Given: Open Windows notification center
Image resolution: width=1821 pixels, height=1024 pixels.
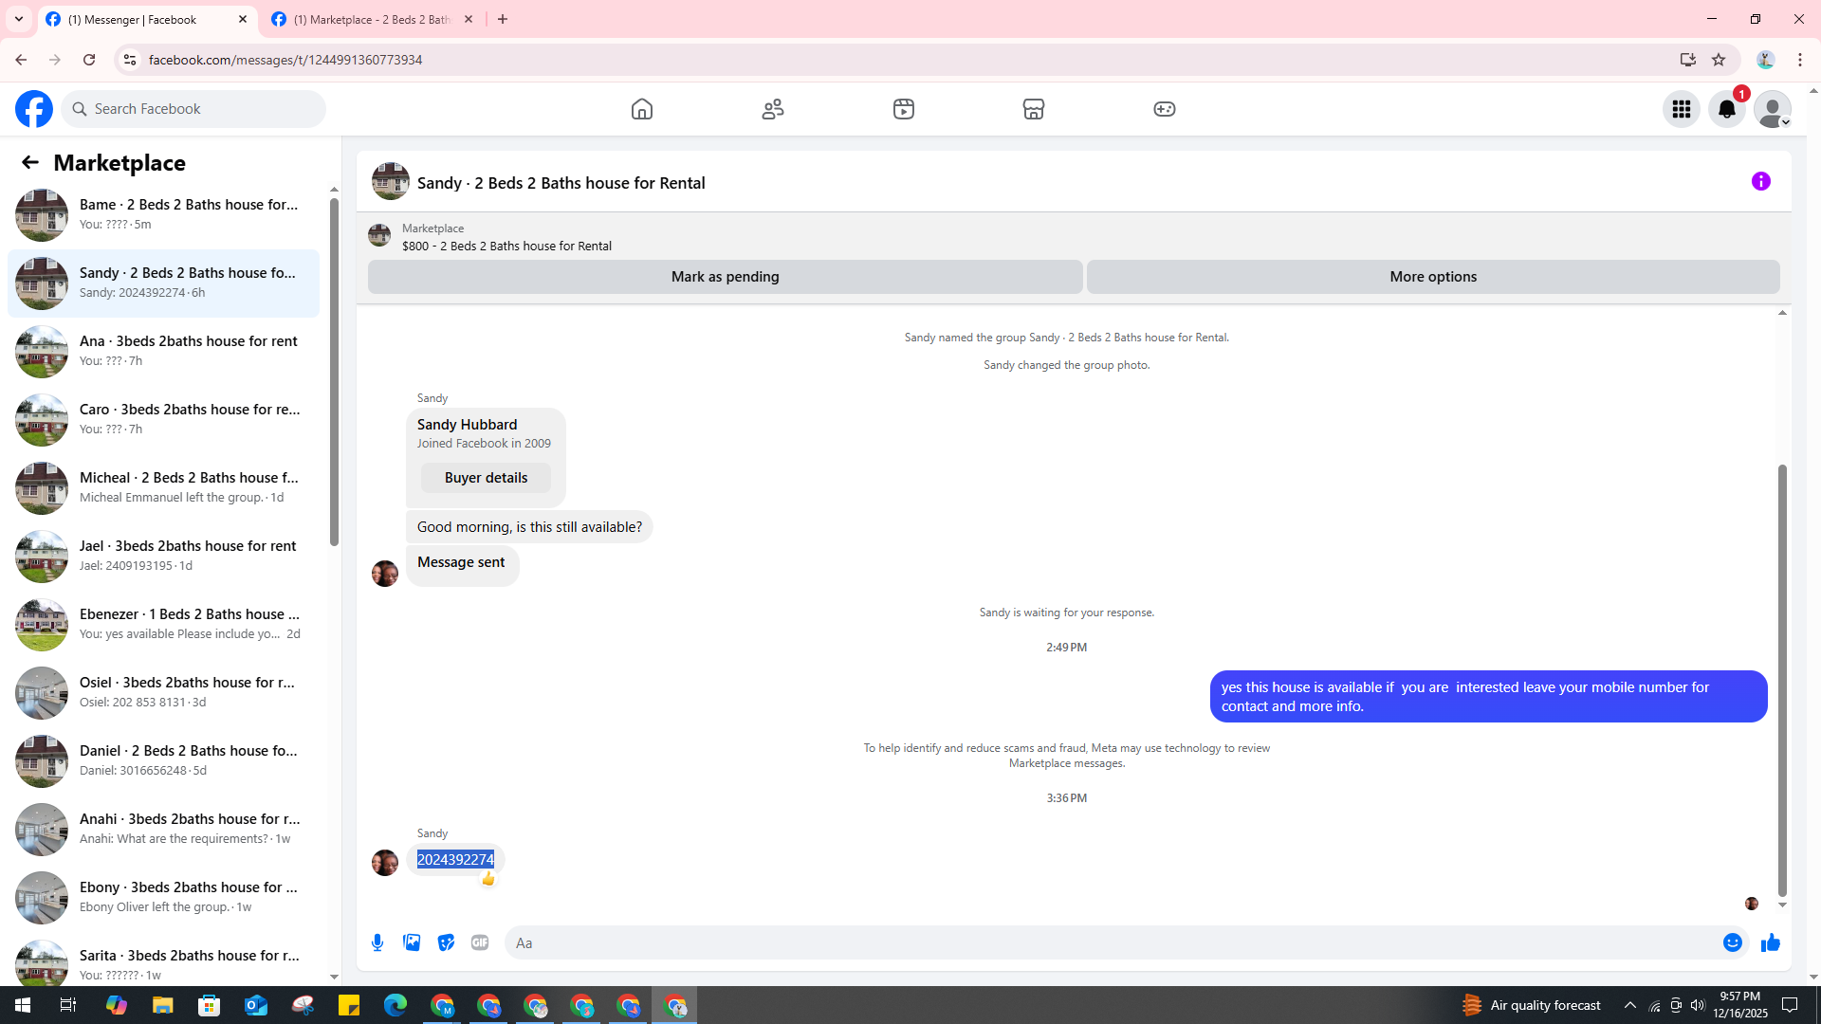Looking at the screenshot, I should (1791, 1005).
